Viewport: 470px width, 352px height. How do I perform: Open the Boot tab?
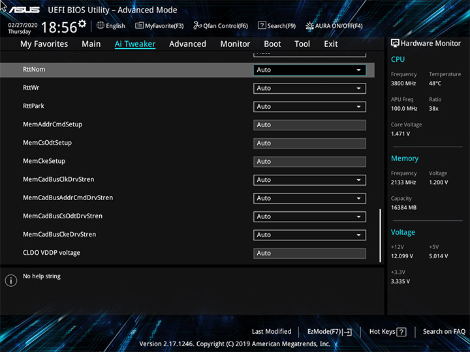point(272,44)
